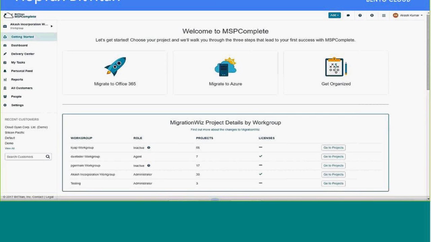
Task: Click the pgermain Workgroup name cell
Action: point(86,165)
